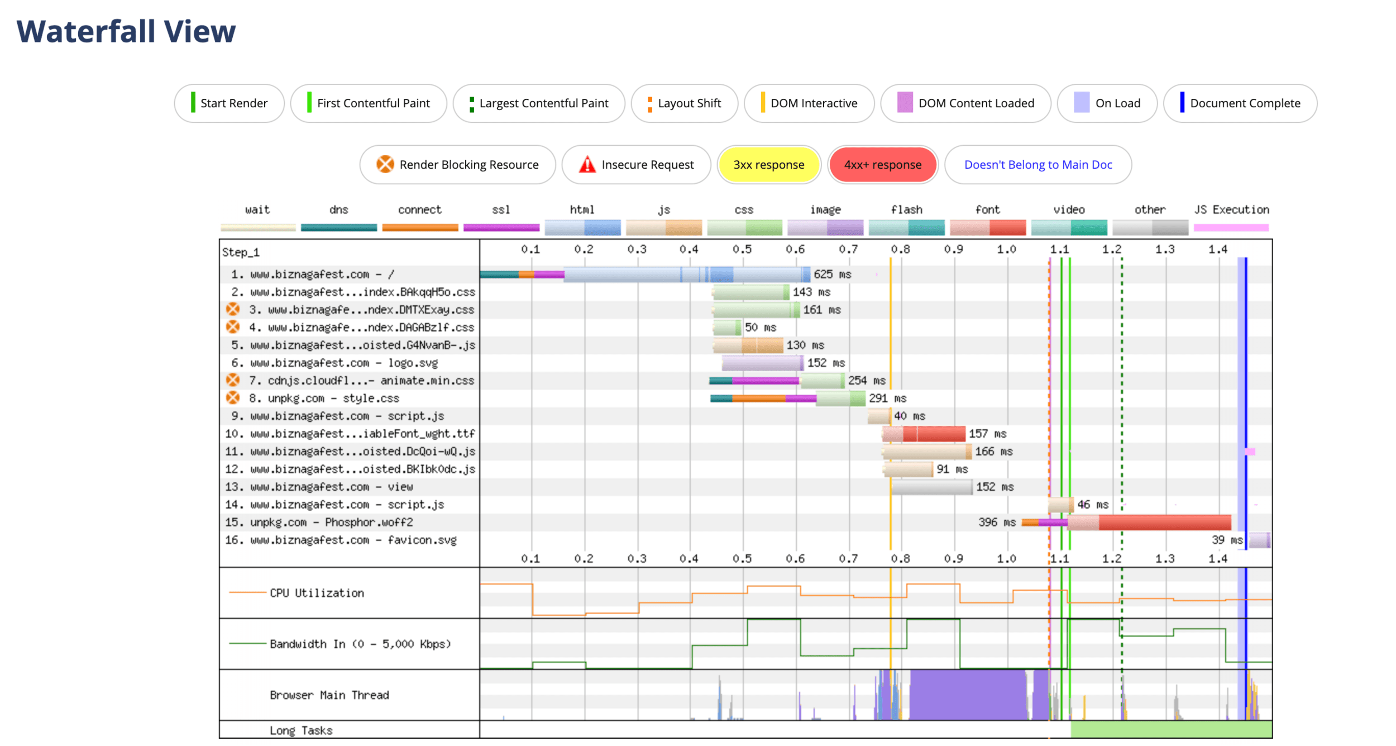Click render-blocking icon next to animate.min.css
The height and width of the screenshot is (746, 1396).
click(x=233, y=380)
